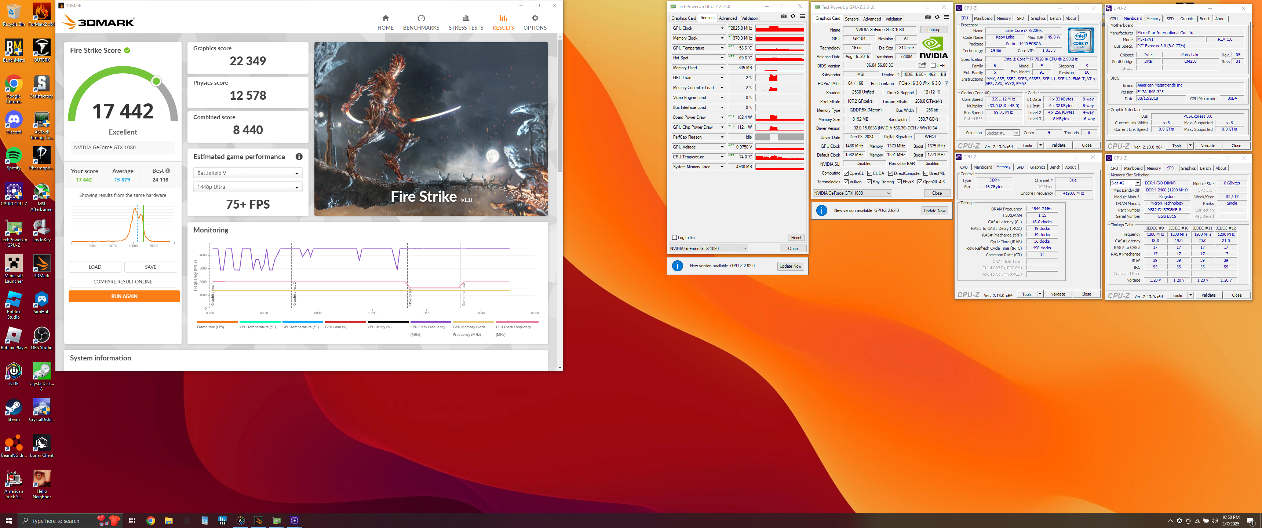Open the MSI Afterburner desktop icon
This screenshot has width=1262, height=528.
(42, 197)
